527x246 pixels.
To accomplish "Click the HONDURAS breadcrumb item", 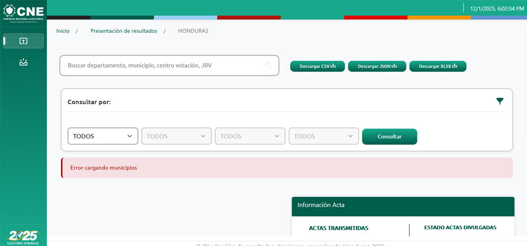I will point(193,31).
